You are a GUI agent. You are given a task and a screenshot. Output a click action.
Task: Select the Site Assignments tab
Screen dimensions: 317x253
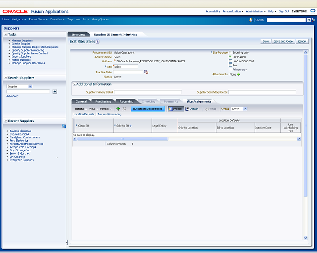click(199, 101)
